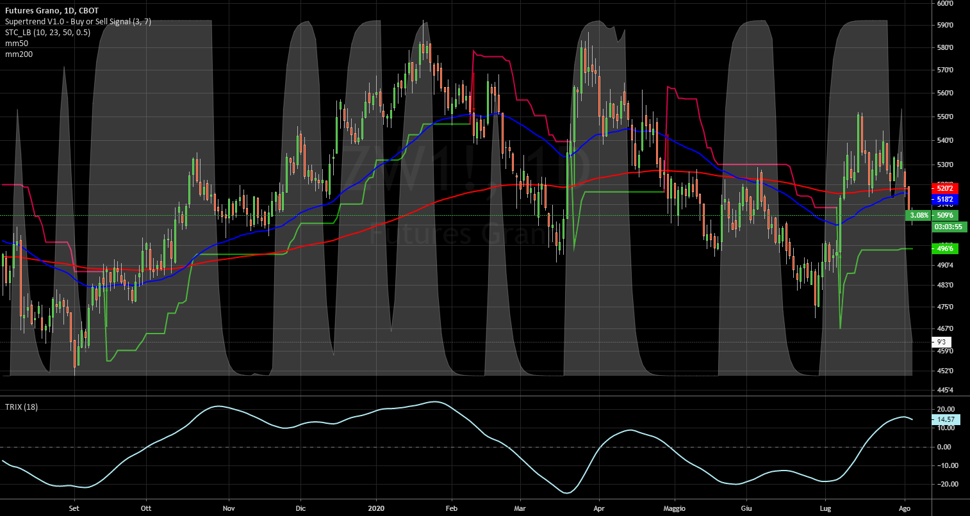Click the 'Ago' month on the time axis
Viewport: 970px width, 516px height.
904,509
